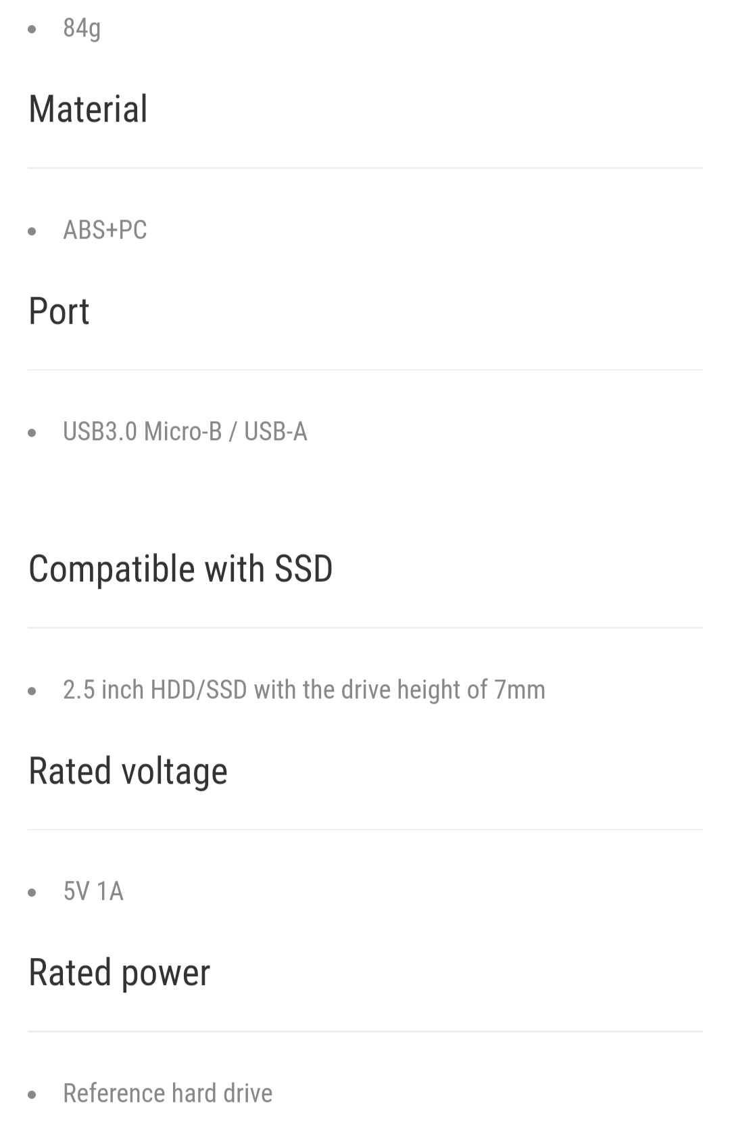
Task: Click divider line under Rated voltage
Action: pos(365,830)
